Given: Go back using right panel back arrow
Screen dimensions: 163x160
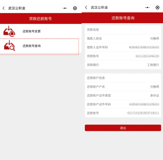Looking at the screenshot, I should 86,7.
